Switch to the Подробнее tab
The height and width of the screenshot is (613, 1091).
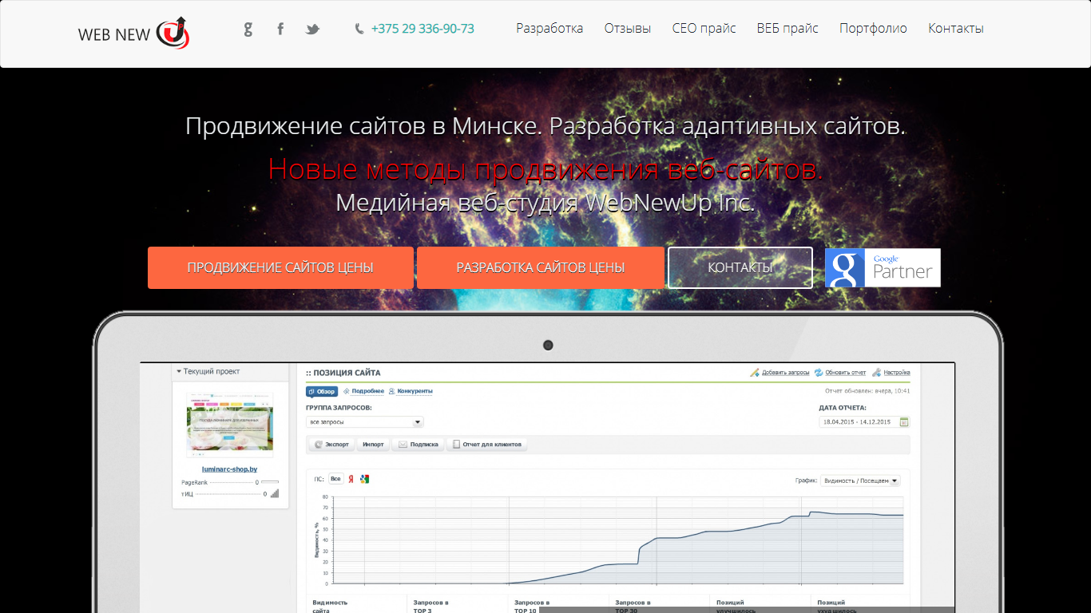[x=363, y=391]
